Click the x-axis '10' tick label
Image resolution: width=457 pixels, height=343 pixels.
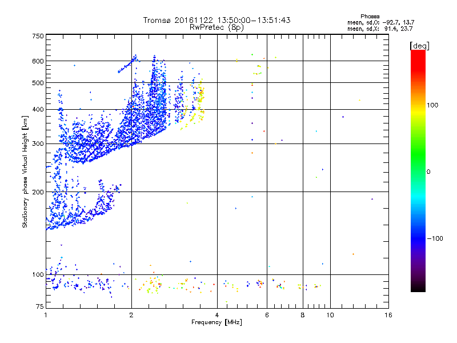pyautogui.click(x=330, y=315)
